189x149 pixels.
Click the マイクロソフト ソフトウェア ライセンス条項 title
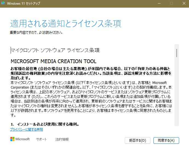tap(55, 50)
